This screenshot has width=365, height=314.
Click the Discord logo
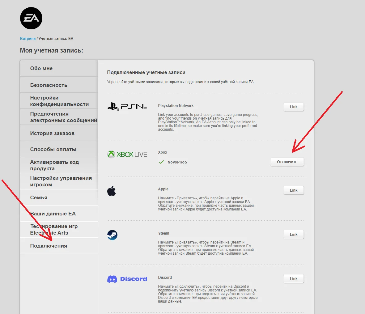(127, 279)
